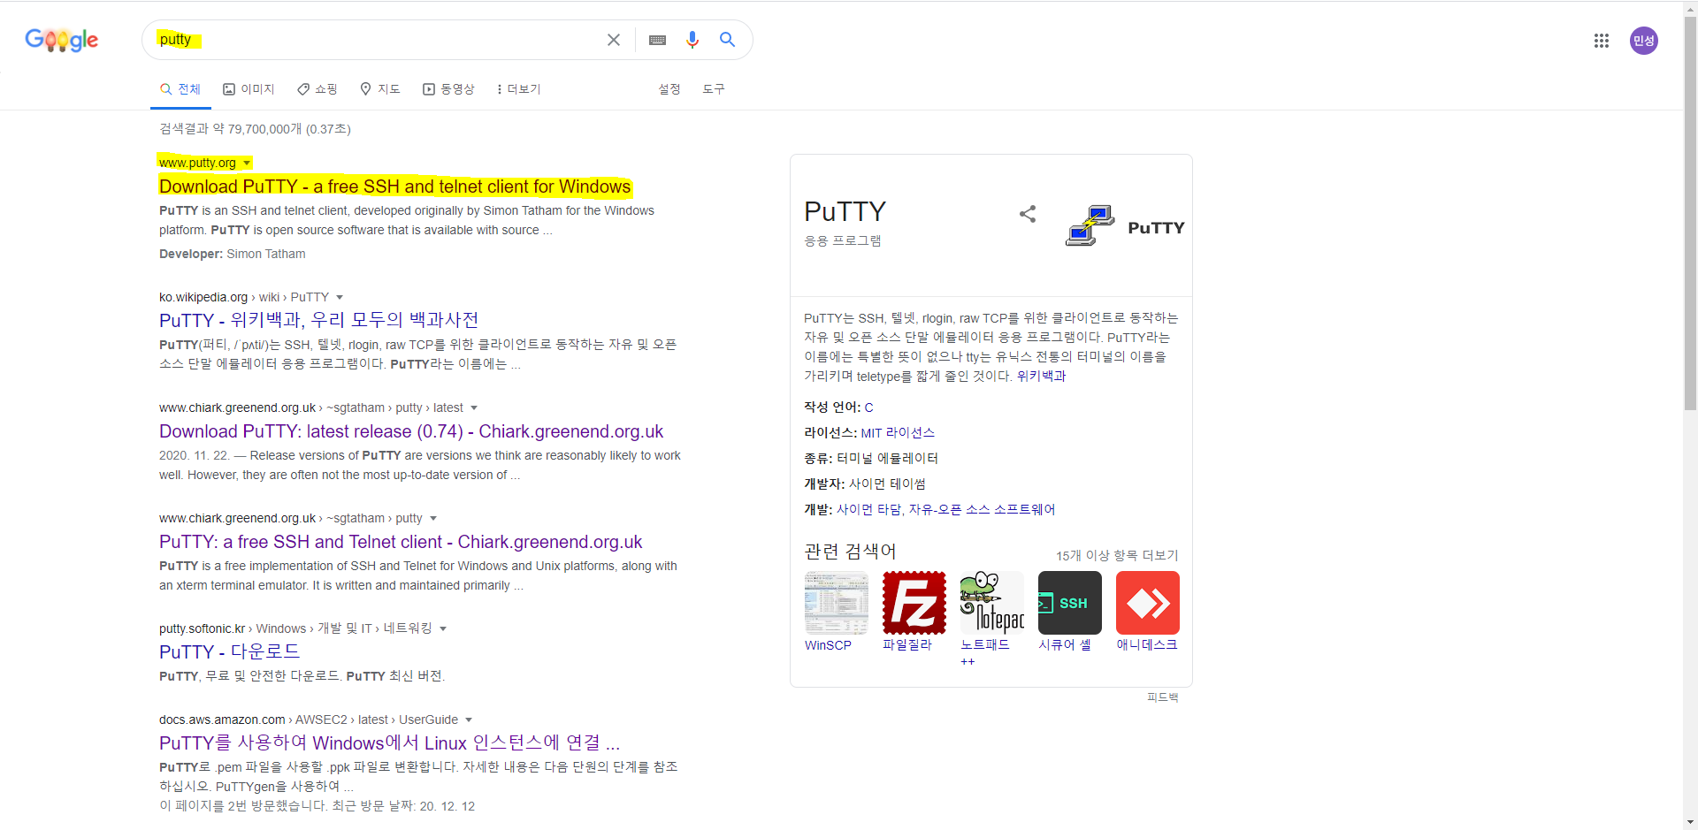Switch to the 쇼핑 tab
Viewport: 1698px width, 830px height.
tap(317, 89)
